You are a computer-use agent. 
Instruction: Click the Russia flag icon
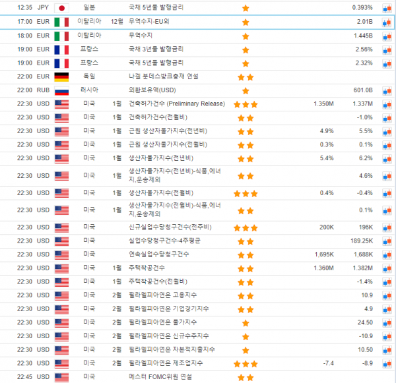click(x=61, y=90)
